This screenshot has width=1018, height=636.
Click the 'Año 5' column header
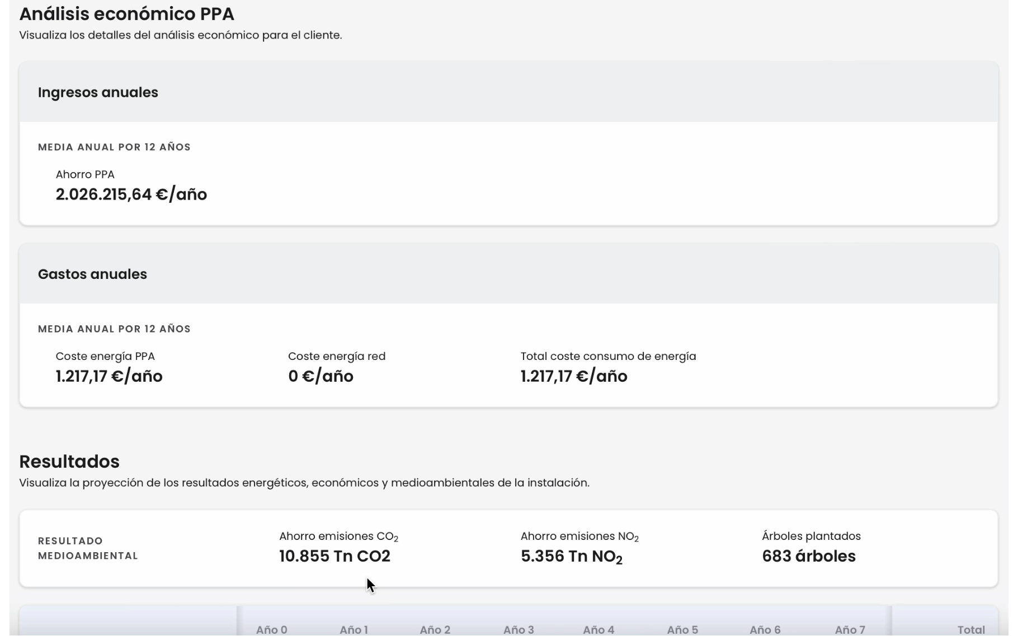(682, 630)
